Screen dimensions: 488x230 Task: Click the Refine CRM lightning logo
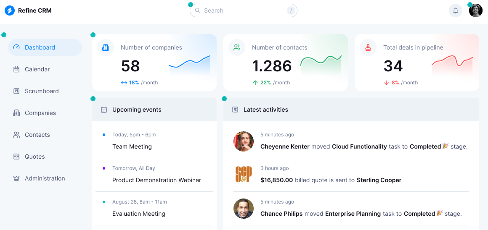(10, 10)
